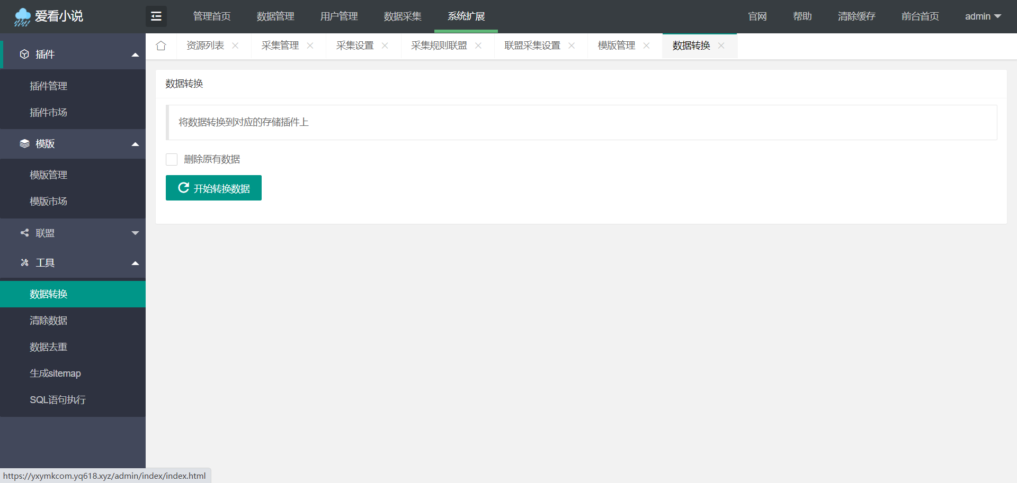Viewport: 1017px width, 483px height.
Task: Expand the 联盟 sidebar group
Action: (x=73, y=233)
